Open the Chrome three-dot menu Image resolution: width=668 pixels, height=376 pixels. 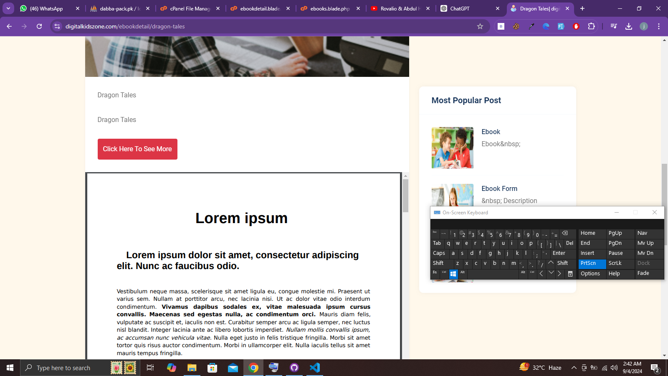coord(659,26)
